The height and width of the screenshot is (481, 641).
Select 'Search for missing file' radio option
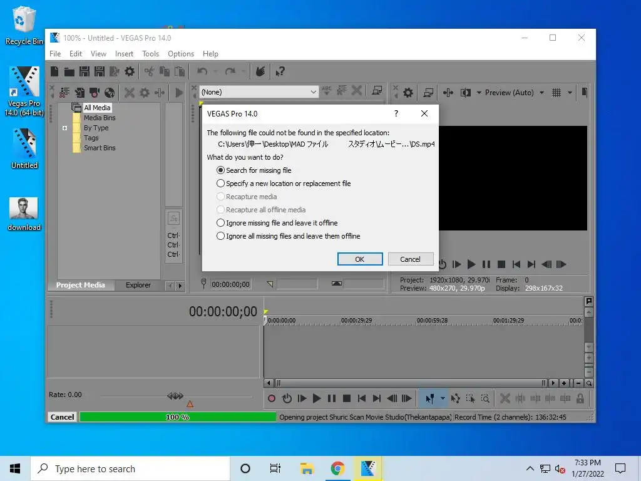tap(254, 170)
